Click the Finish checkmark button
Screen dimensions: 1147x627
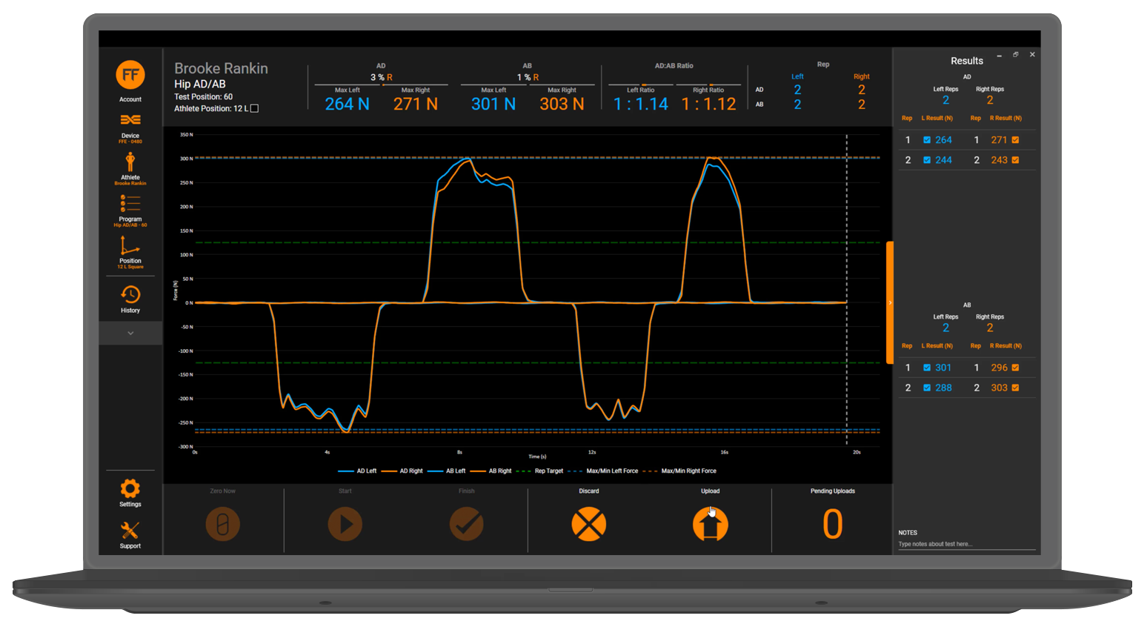(467, 524)
